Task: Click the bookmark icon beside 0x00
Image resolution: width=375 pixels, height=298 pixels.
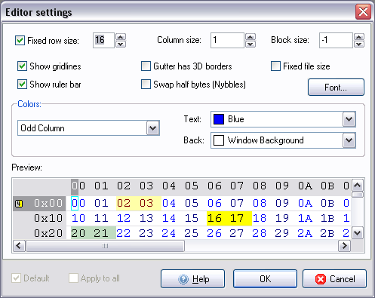Action: (x=19, y=204)
